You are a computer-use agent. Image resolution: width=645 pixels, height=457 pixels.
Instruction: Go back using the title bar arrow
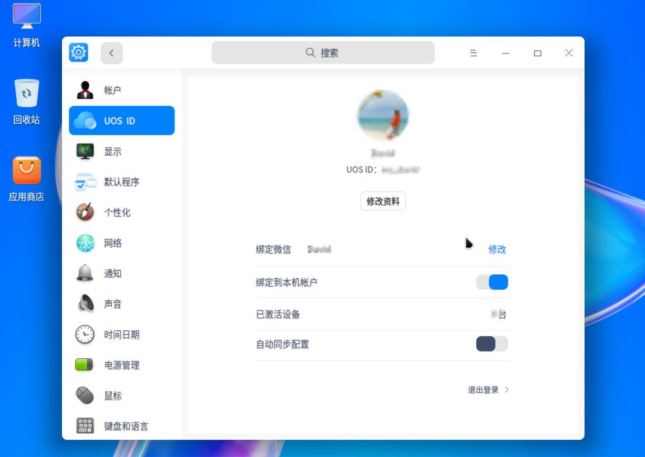coord(111,53)
